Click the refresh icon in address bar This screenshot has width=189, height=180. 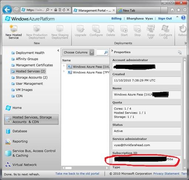coord(64,10)
